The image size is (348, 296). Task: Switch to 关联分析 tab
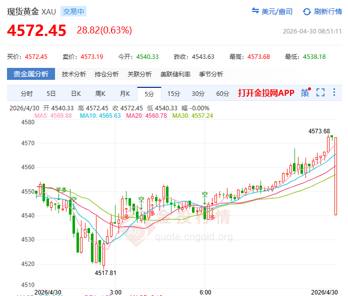[x=139, y=74]
